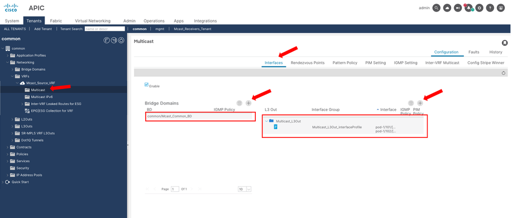Click the Add Tenant link

point(42,29)
